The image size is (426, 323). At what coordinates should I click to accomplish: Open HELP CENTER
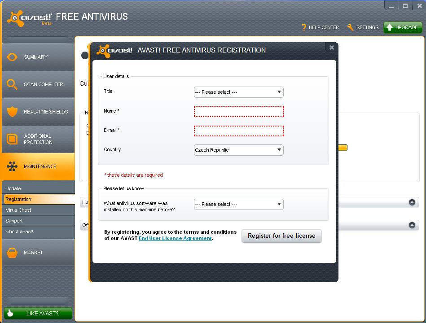[x=321, y=27]
